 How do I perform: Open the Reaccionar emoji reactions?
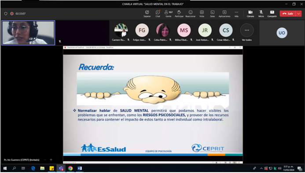tap(191, 14)
